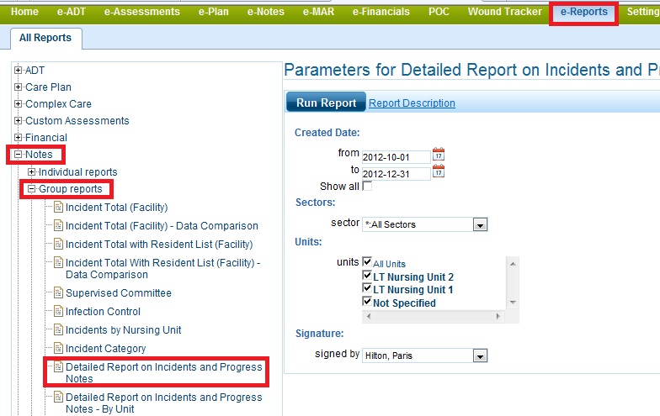660x416 pixels.
Task: Expand the Custom Assessments tree node
Action: coord(19,121)
